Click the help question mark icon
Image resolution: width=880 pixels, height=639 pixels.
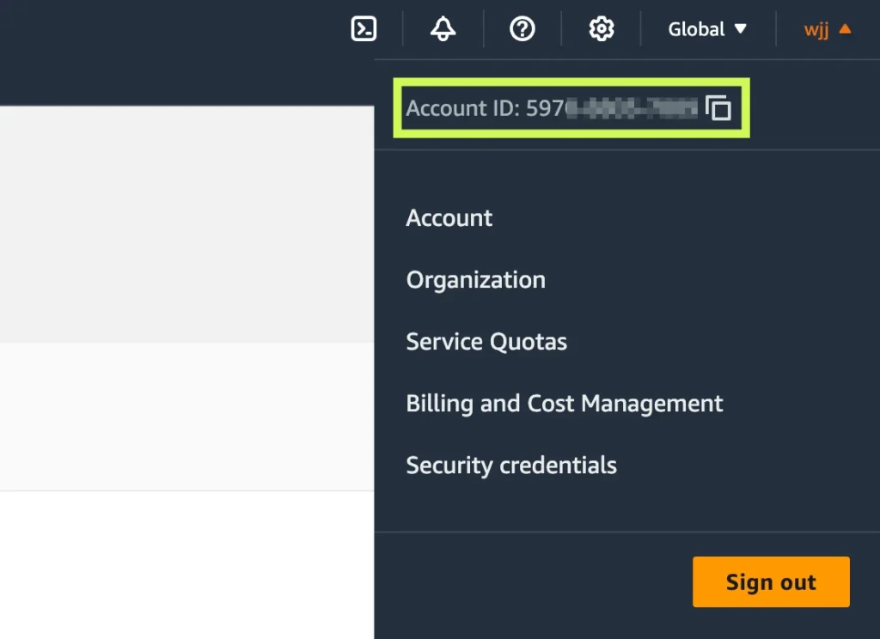(x=522, y=29)
